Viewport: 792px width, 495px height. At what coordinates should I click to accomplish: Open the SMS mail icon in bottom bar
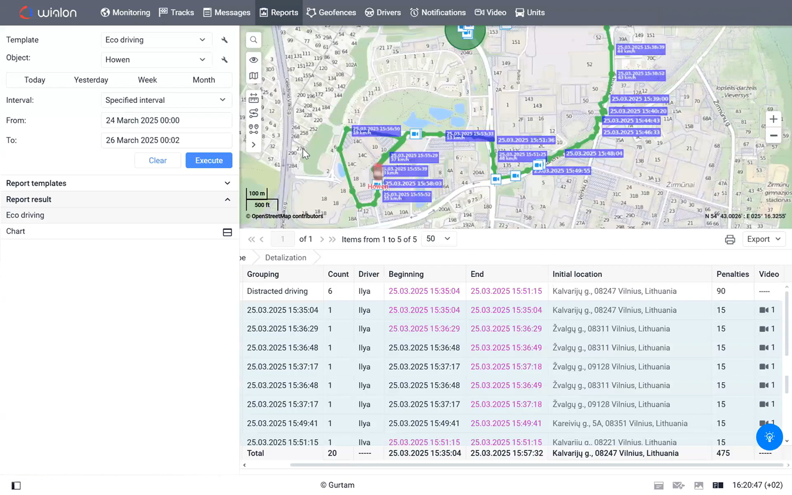pos(679,486)
